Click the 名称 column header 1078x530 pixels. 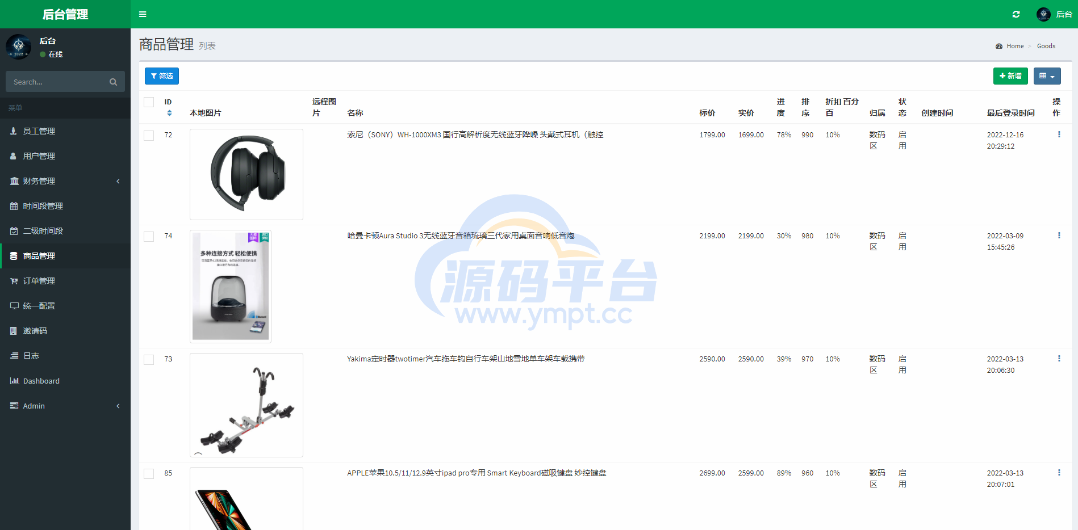click(355, 113)
